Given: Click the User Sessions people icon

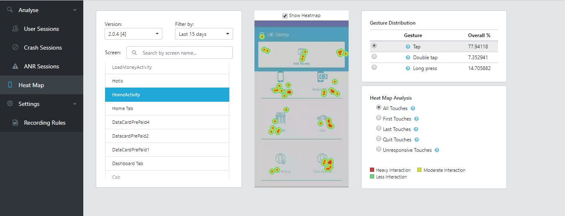Looking at the screenshot, I should (x=15, y=29).
